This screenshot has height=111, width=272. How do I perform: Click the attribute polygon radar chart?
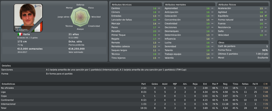[80, 17]
